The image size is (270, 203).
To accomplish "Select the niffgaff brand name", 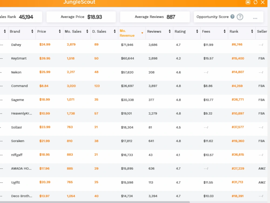I will point(17,155).
